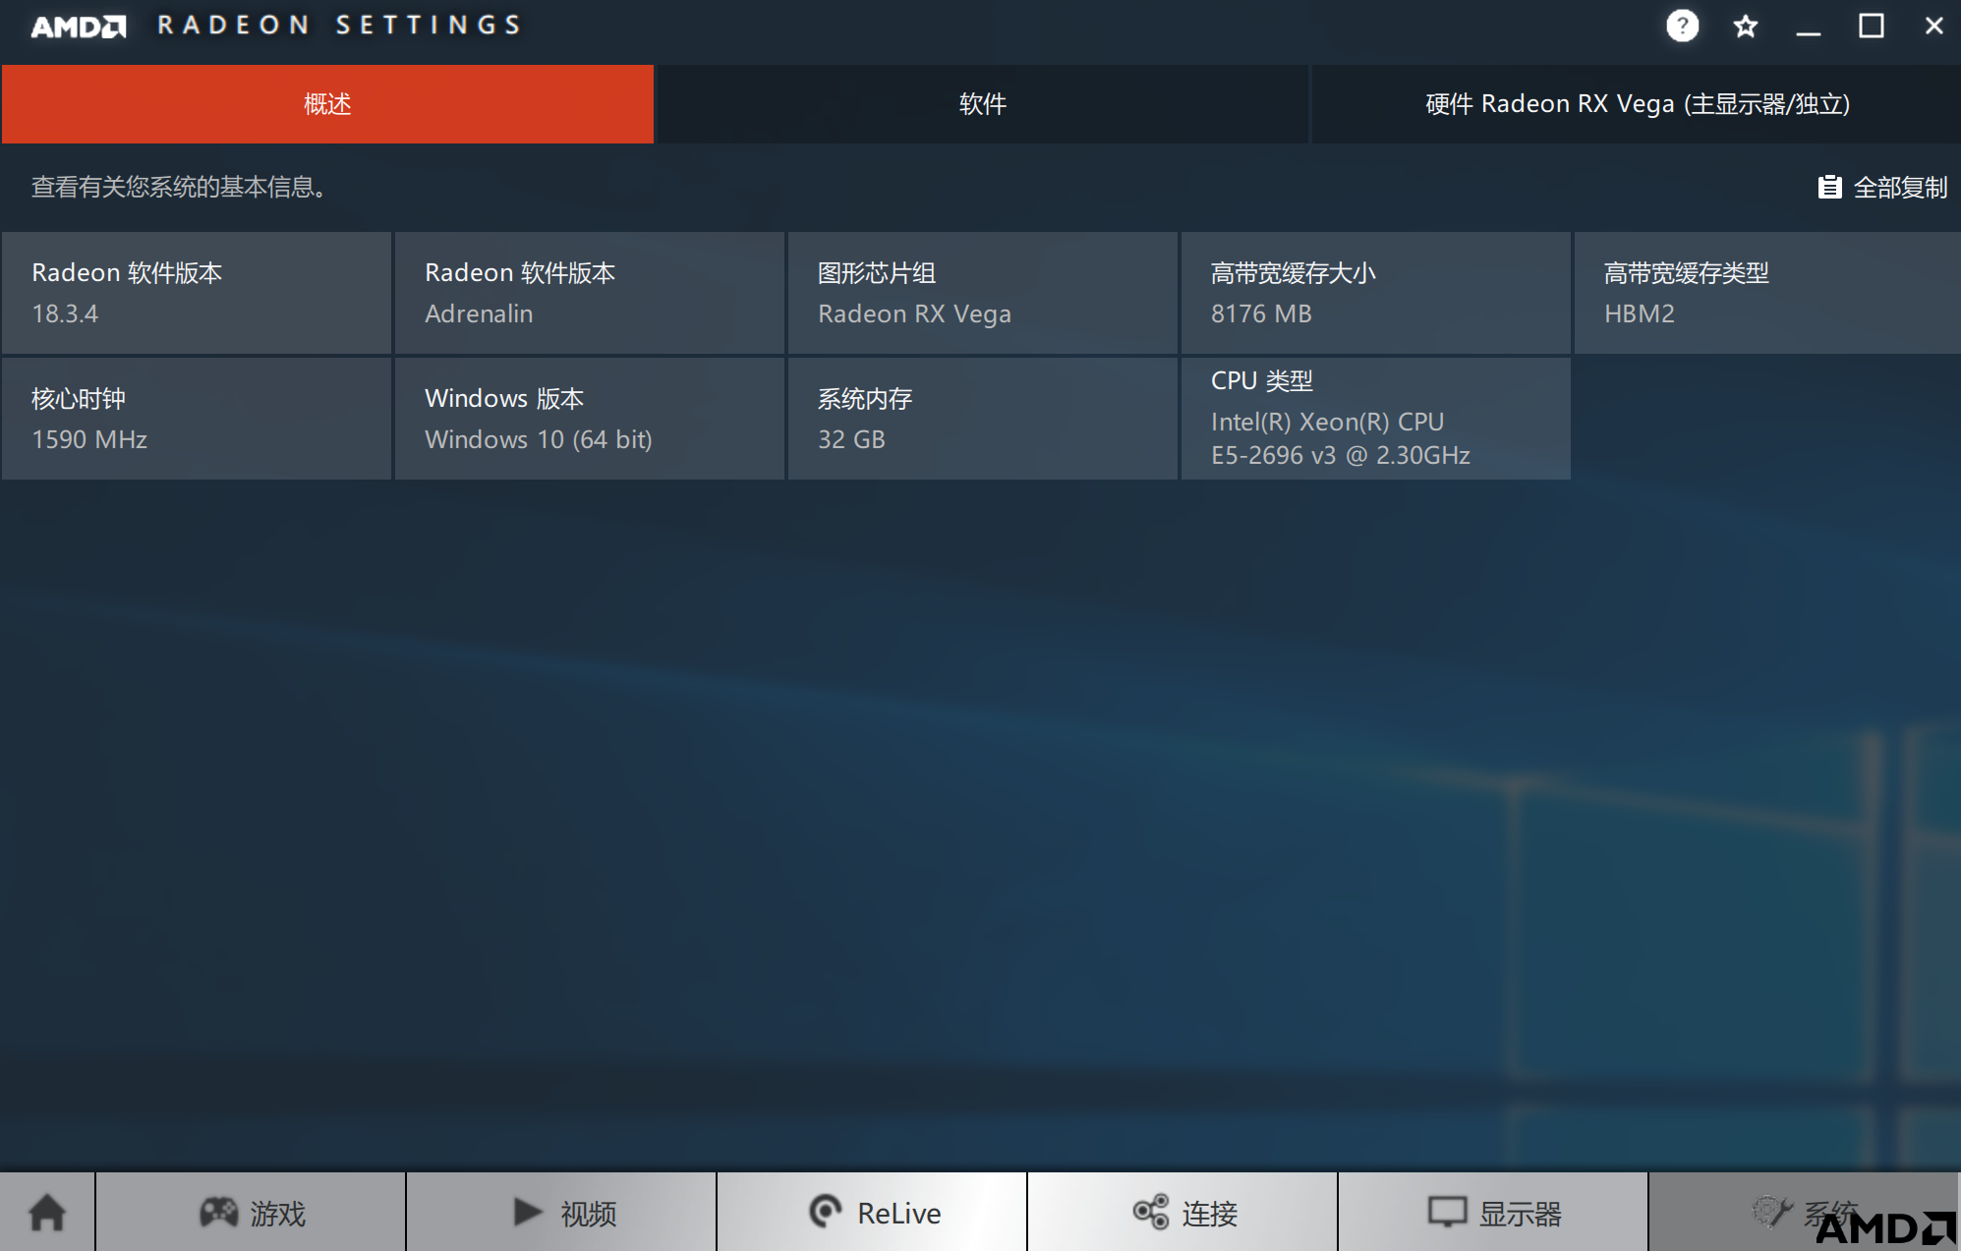This screenshot has width=1961, height=1251.
Task: Switch to the 软件 tab
Action: click(982, 104)
